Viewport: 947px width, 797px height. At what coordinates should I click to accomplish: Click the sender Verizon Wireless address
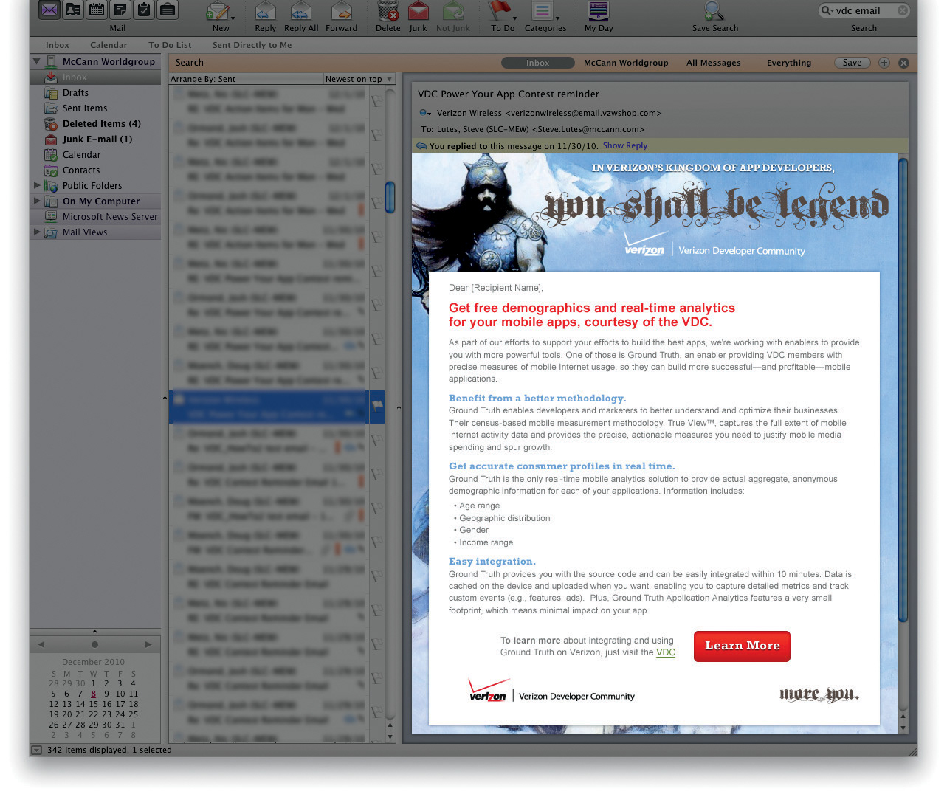[x=548, y=113]
